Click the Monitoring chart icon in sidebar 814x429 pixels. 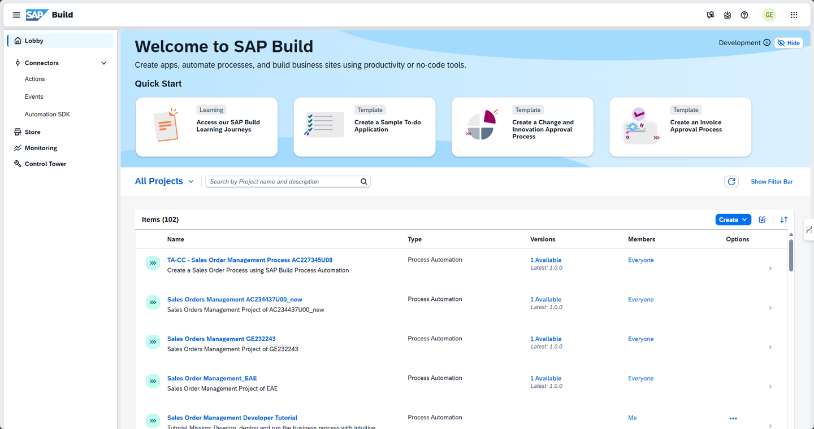(x=18, y=148)
